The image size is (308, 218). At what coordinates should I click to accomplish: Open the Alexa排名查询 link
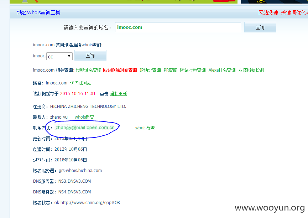pyautogui.click(x=222, y=70)
